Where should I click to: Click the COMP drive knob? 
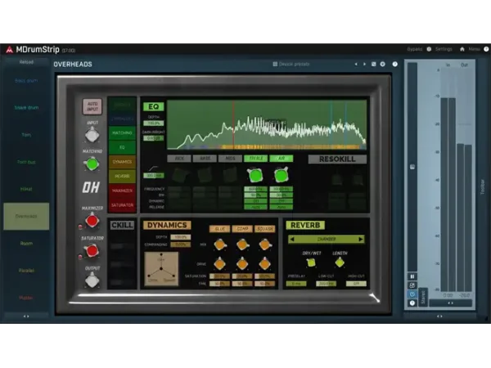(242, 264)
